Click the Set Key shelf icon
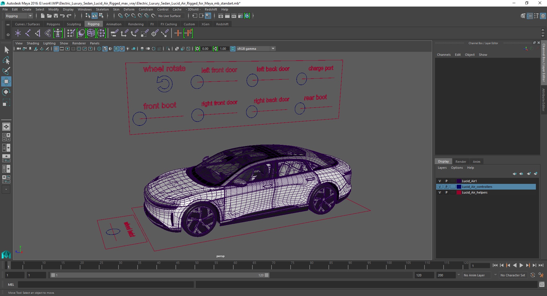The height and width of the screenshot is (296, 547). click(x=178, y=33)
